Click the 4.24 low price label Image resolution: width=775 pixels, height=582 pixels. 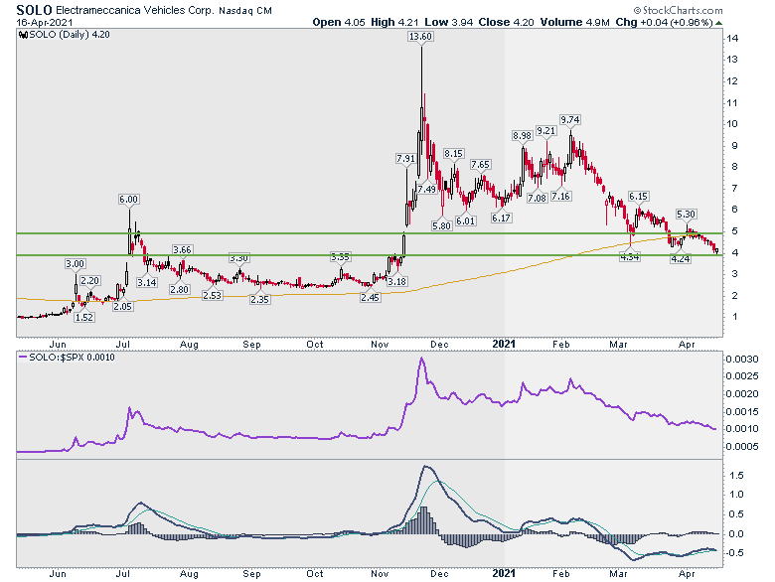click(680, 259)
